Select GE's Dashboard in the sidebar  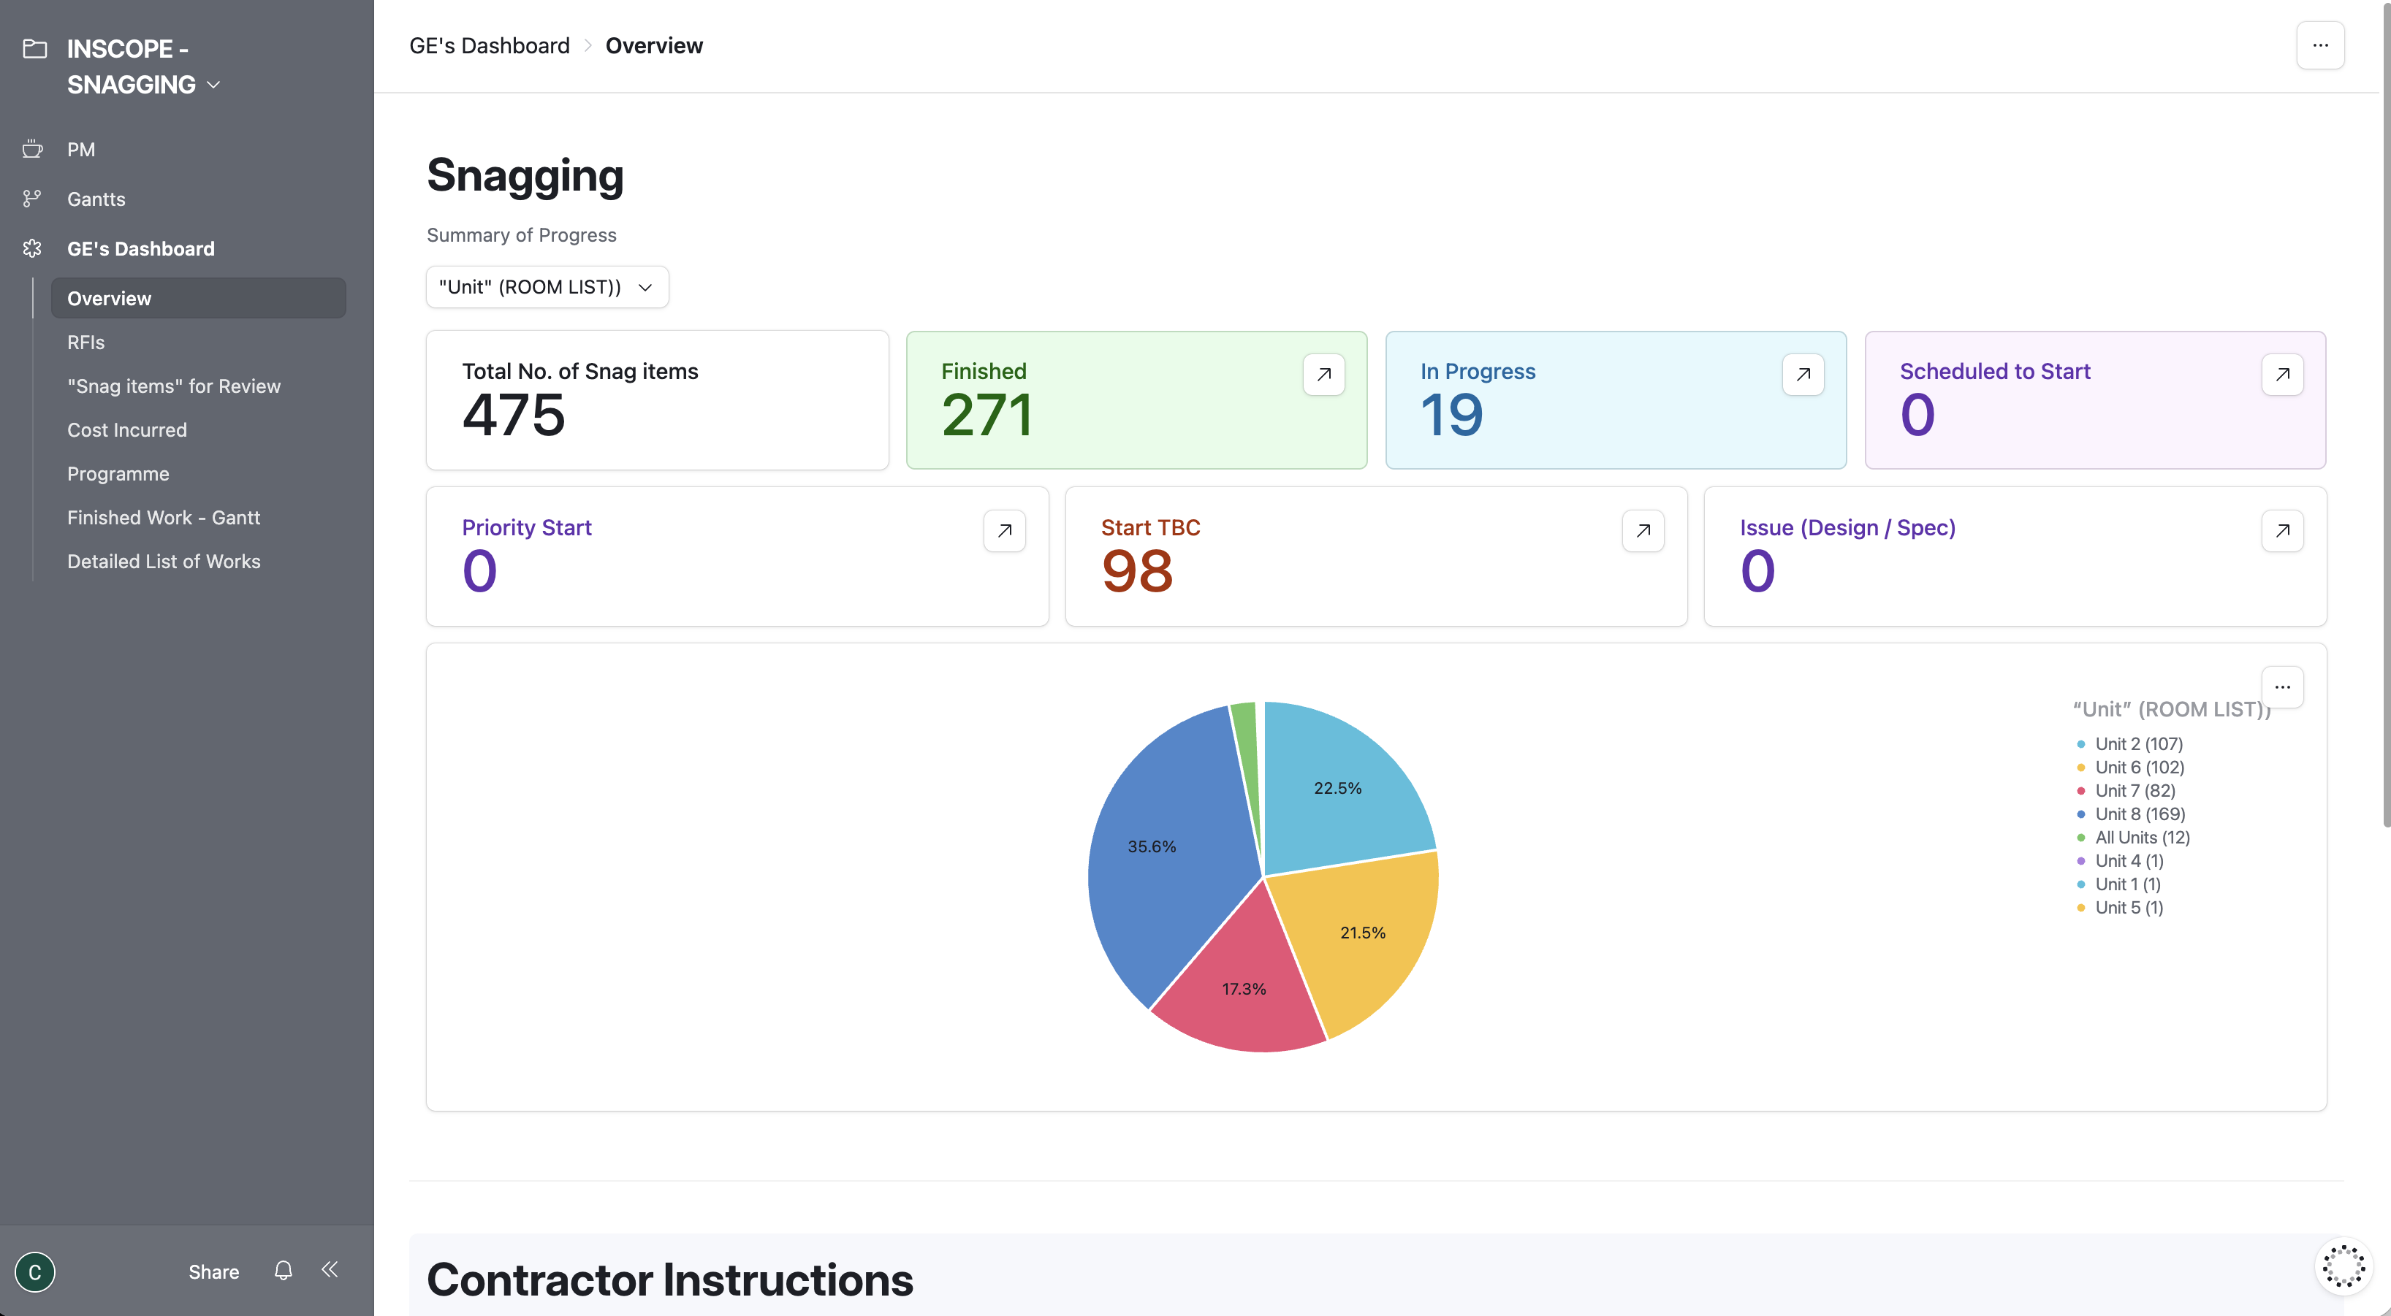(140, 248)
